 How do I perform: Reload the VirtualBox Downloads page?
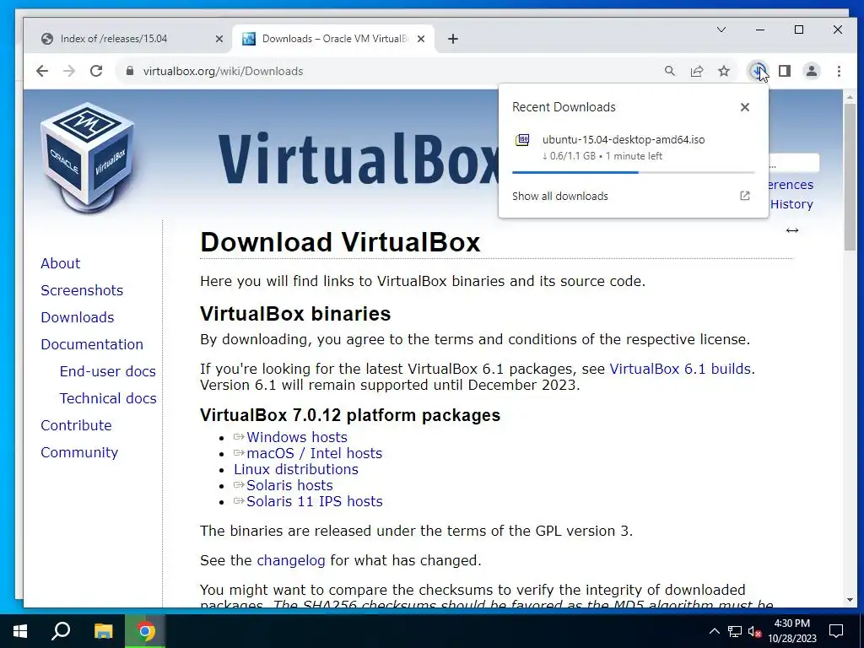tap(96, 71)
